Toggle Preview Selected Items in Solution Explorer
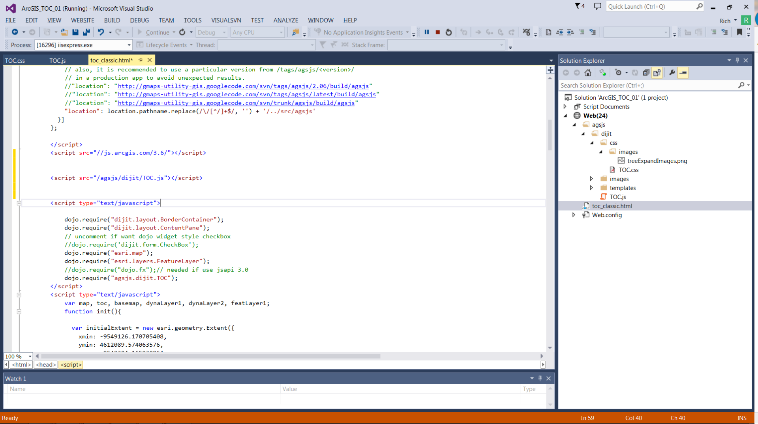 coord(683,73)
